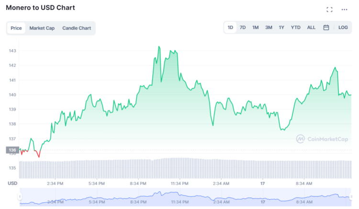Click the 2:34 PM main chart axis label
The image size is (359, 209).
(x=55, y=183)
